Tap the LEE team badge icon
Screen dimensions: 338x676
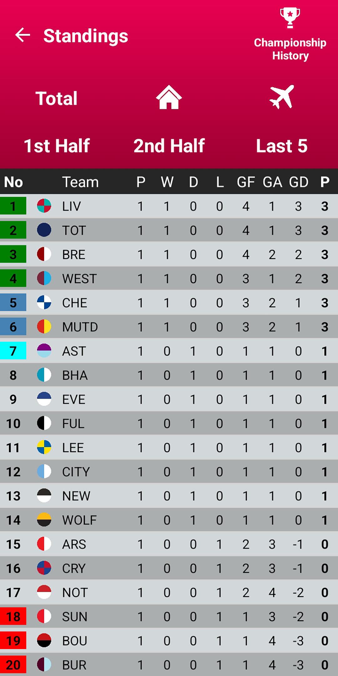point(44,447)
